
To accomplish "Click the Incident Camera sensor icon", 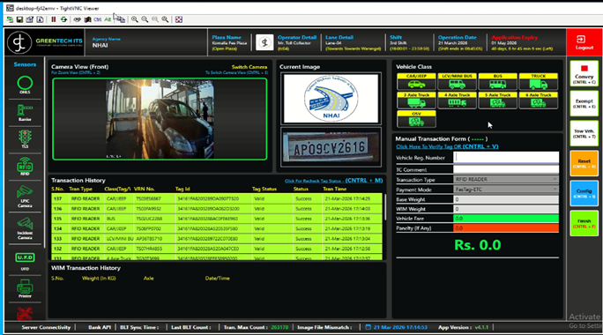I will (25, 223).
